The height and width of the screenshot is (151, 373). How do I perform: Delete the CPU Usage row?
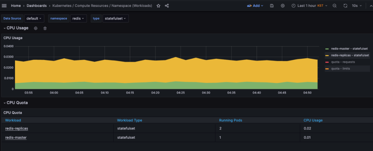point(45,28)
